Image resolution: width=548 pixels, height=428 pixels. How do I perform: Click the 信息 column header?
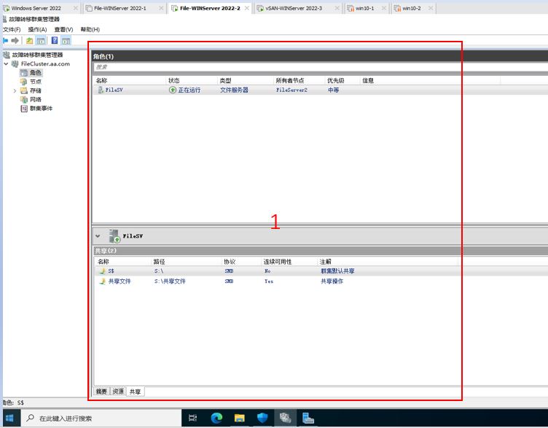[368, 80]
